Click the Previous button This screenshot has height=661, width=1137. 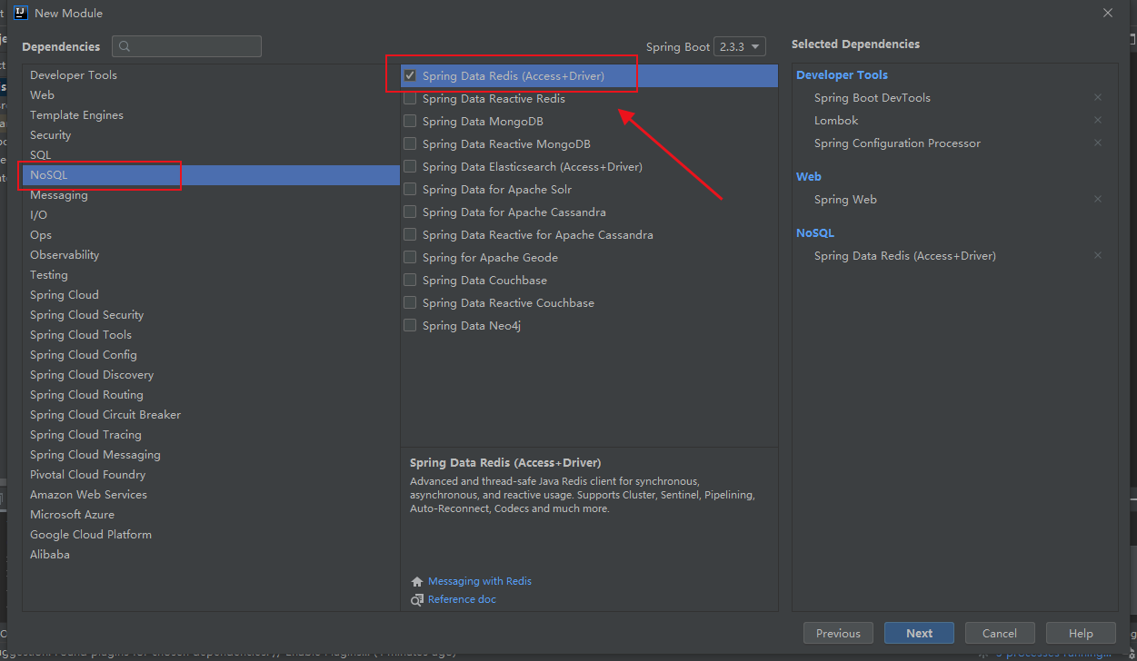point(838,633)
